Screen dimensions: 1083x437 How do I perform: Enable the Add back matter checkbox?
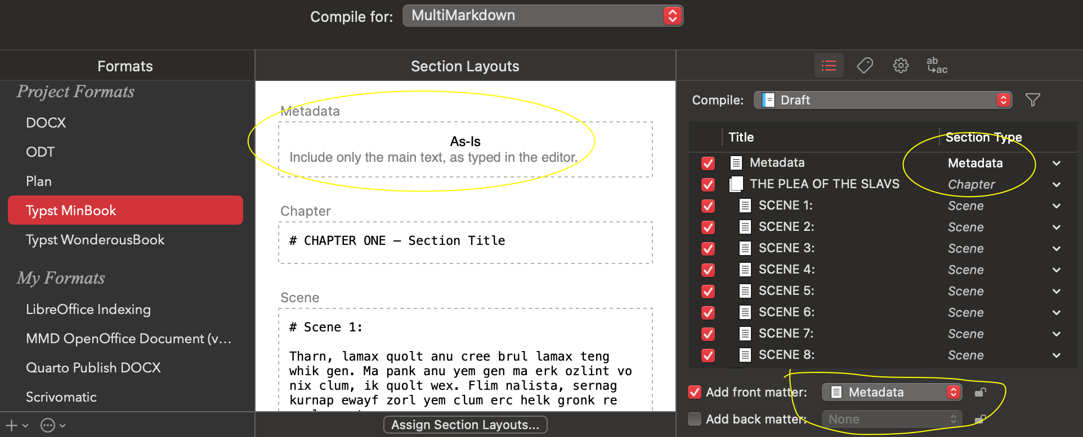pos(695,419)
